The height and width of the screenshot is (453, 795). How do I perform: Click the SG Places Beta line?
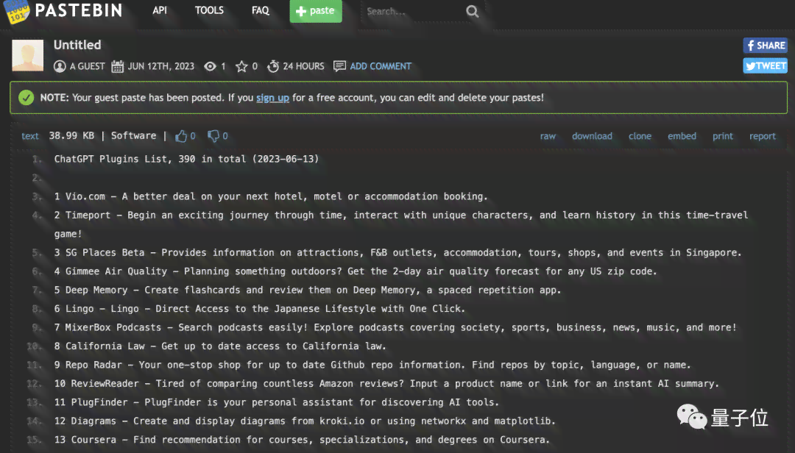tap(398, 253)
